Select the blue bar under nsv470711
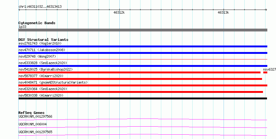The width and height of the screenshot is (276, 139). click(143, 53)
